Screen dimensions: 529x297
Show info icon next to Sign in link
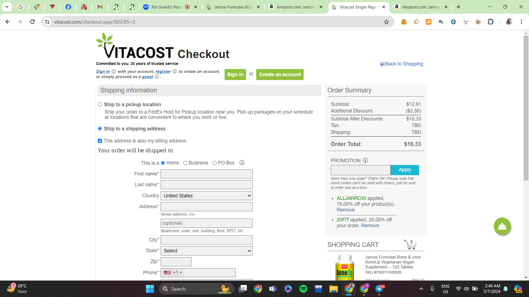coord(114,71)
